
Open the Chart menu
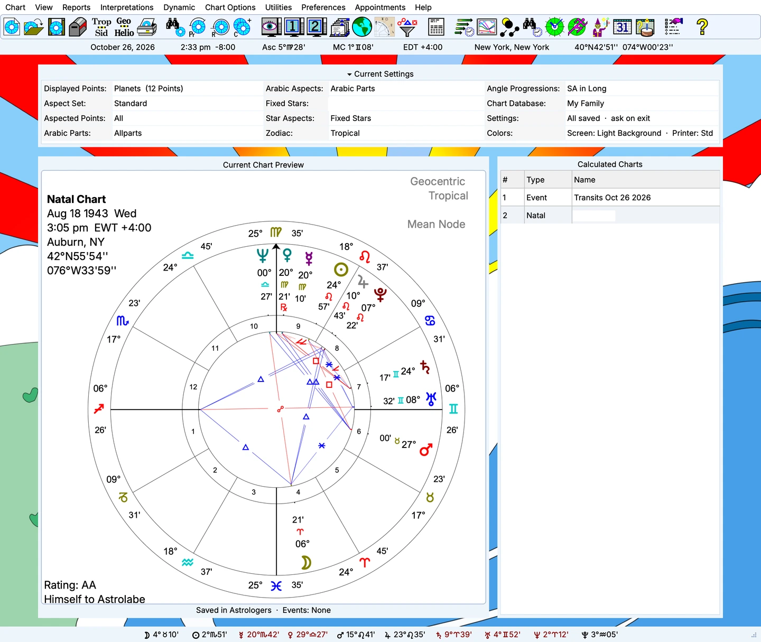tap(15, 7)
